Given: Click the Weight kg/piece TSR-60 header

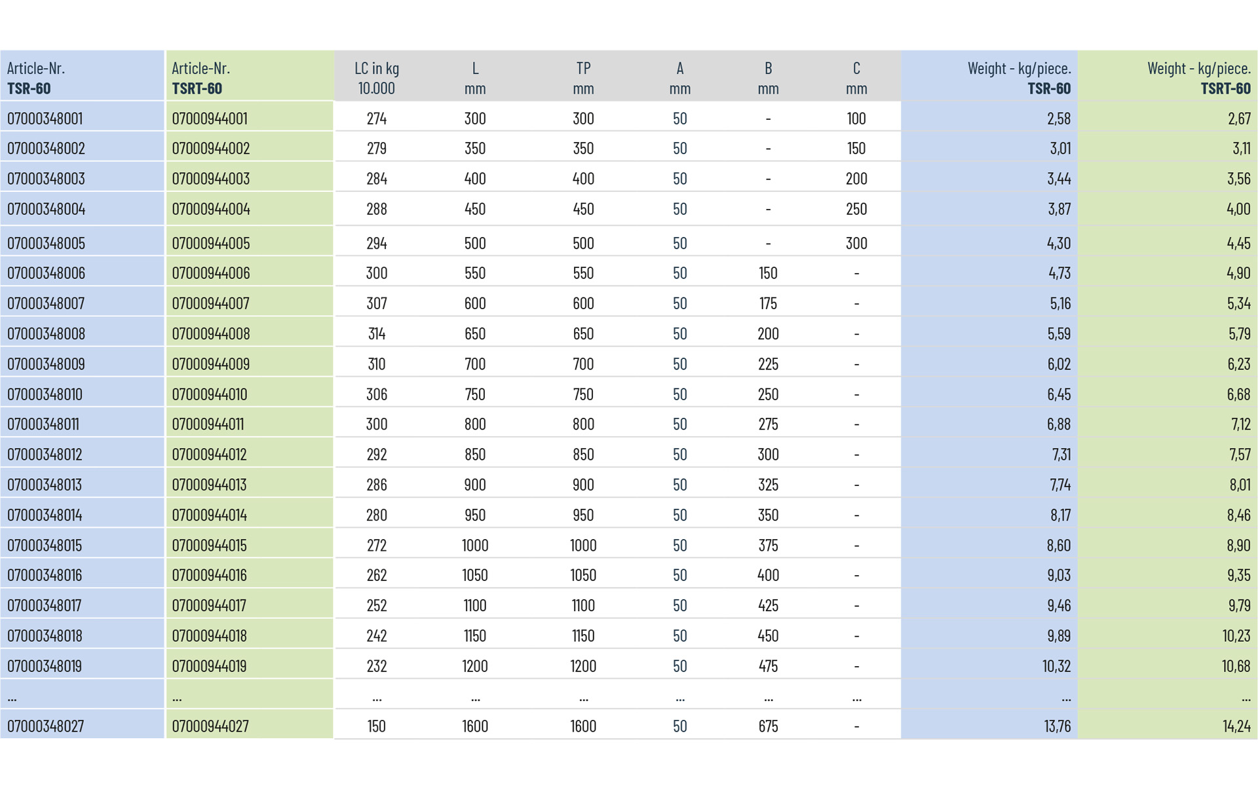Looking at the screenshot, I should [x=1019, y=77].
